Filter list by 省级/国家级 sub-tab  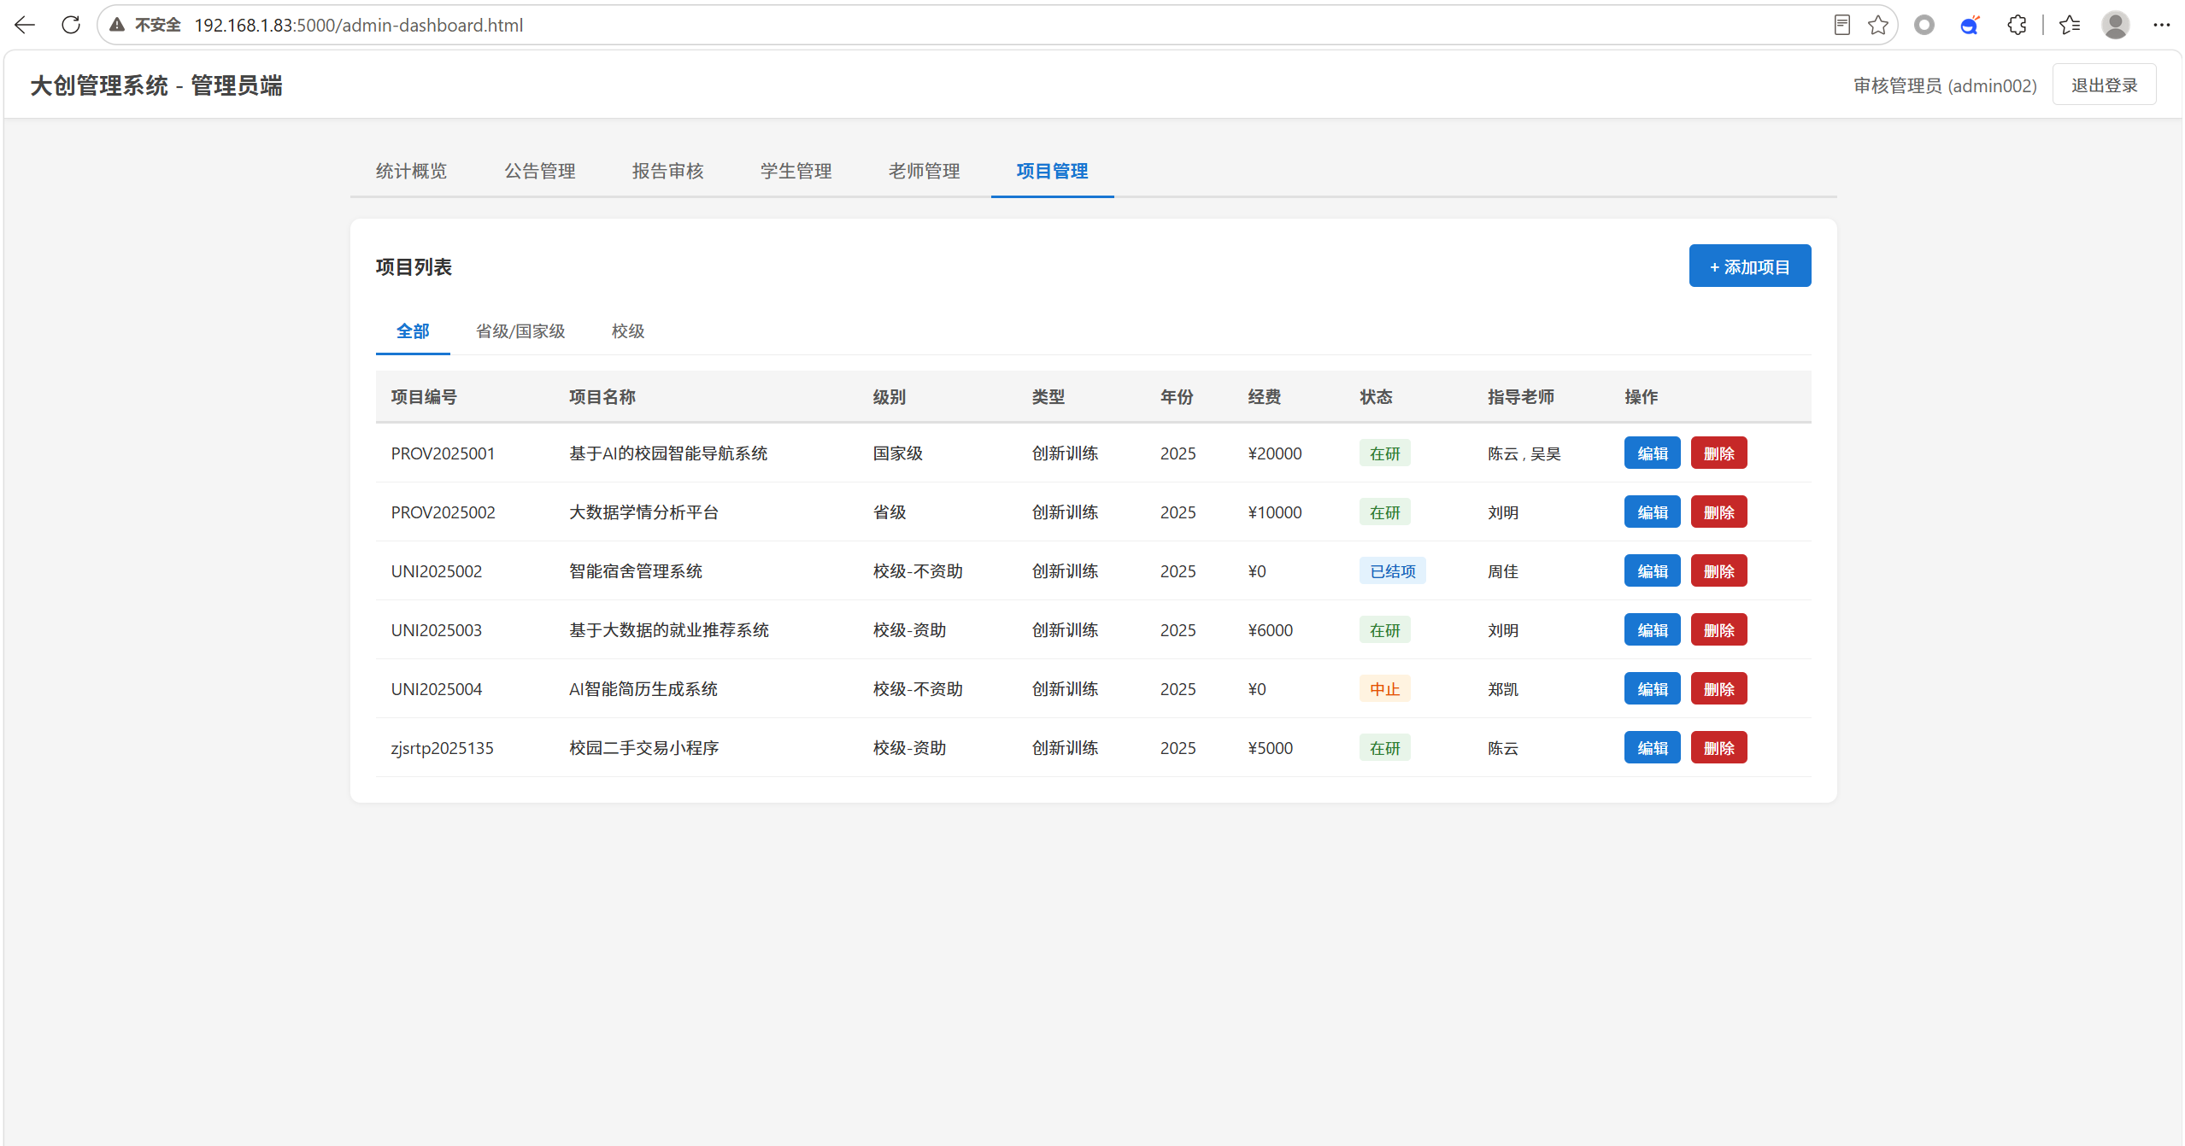pyautogui.click(x=520, y=331)
